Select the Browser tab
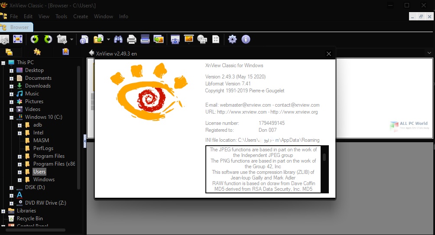The image size is (435, 235). coord(16,27)
